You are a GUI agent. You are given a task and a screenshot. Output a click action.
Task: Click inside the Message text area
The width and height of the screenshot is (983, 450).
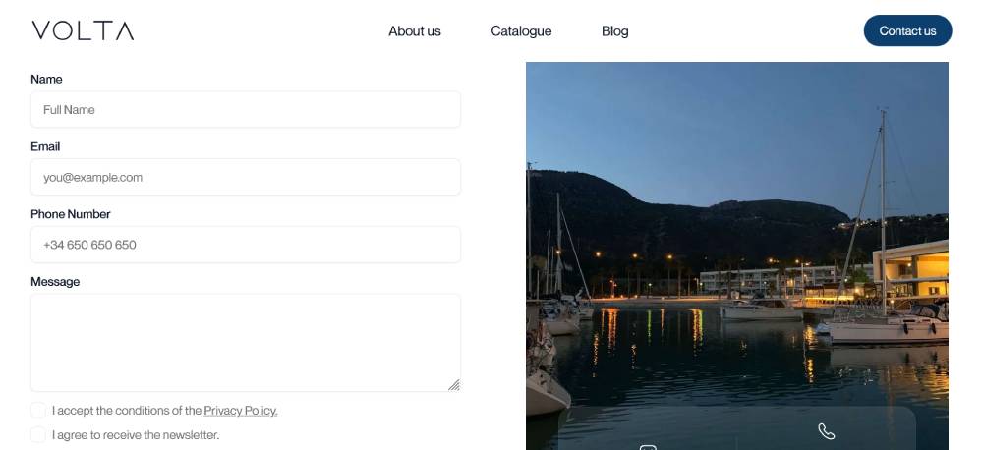click(246, 342)
